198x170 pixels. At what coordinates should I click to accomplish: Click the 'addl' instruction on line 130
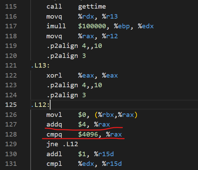click(x=54, y=154)
